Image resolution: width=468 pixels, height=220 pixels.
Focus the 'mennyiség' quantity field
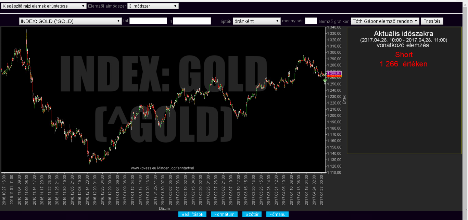[311, 21]
